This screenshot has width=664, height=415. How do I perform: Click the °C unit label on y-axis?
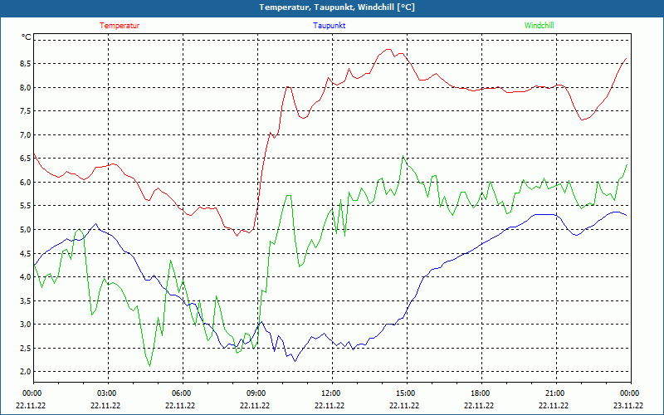coord(27,37)
